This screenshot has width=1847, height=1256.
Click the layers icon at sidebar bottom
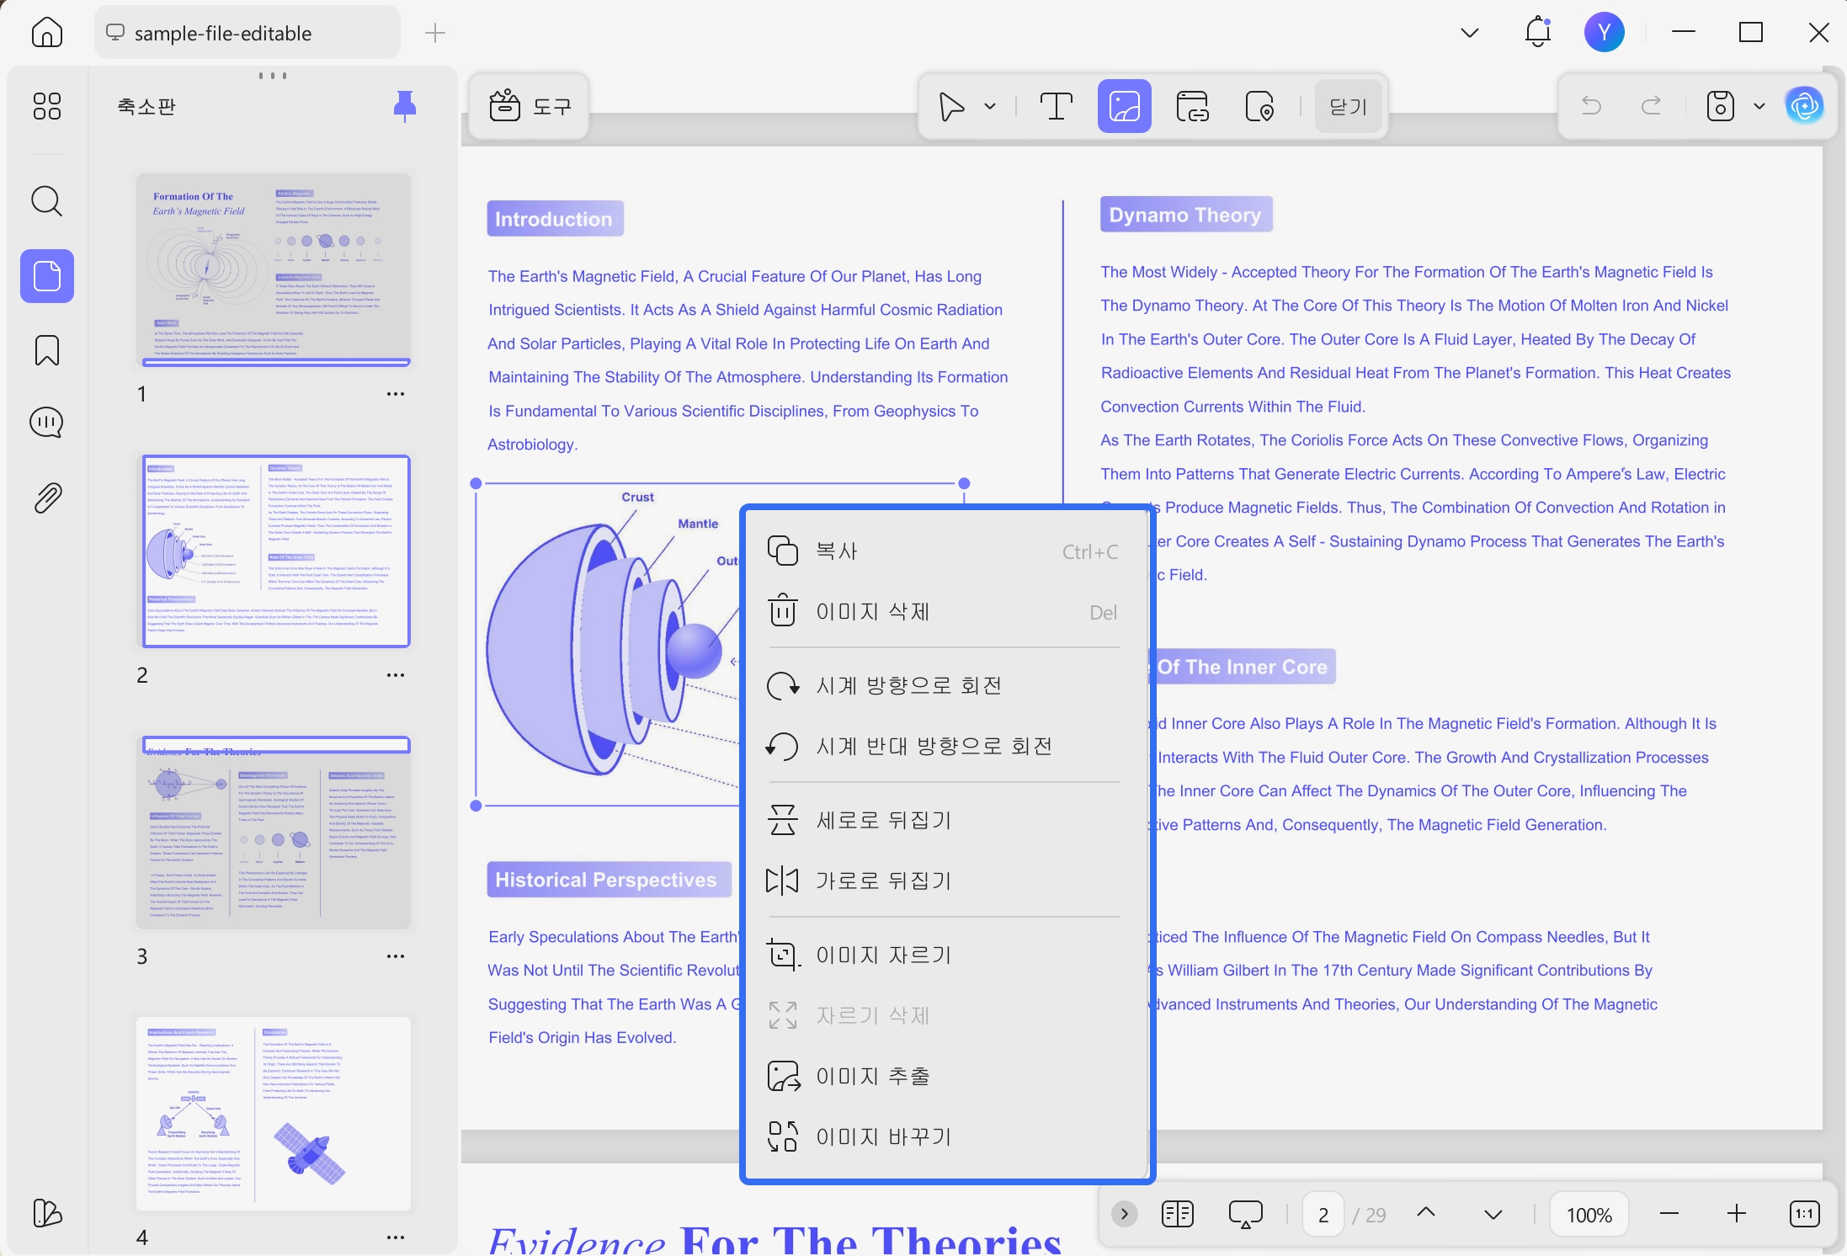(47, 1213)
